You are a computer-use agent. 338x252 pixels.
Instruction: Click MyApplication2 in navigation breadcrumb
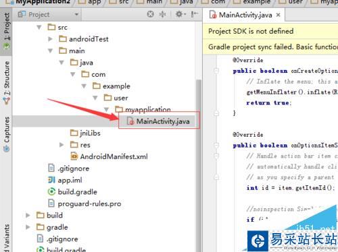pos(43,2)
